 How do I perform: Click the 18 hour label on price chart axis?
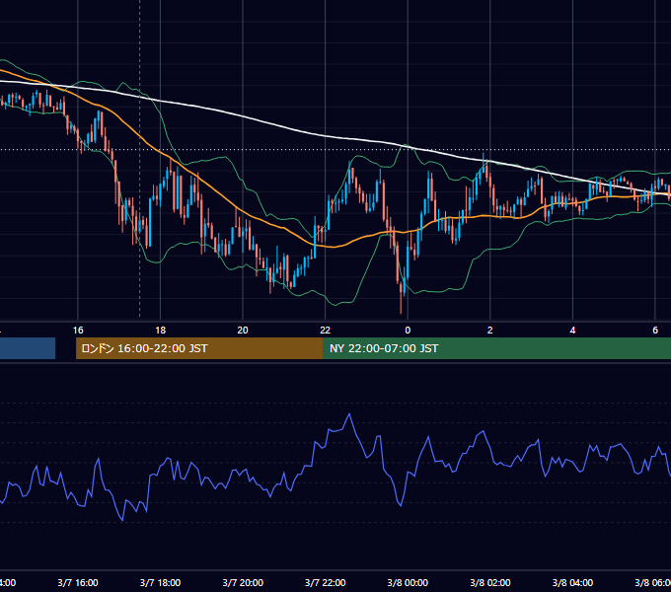pos(160,331)
